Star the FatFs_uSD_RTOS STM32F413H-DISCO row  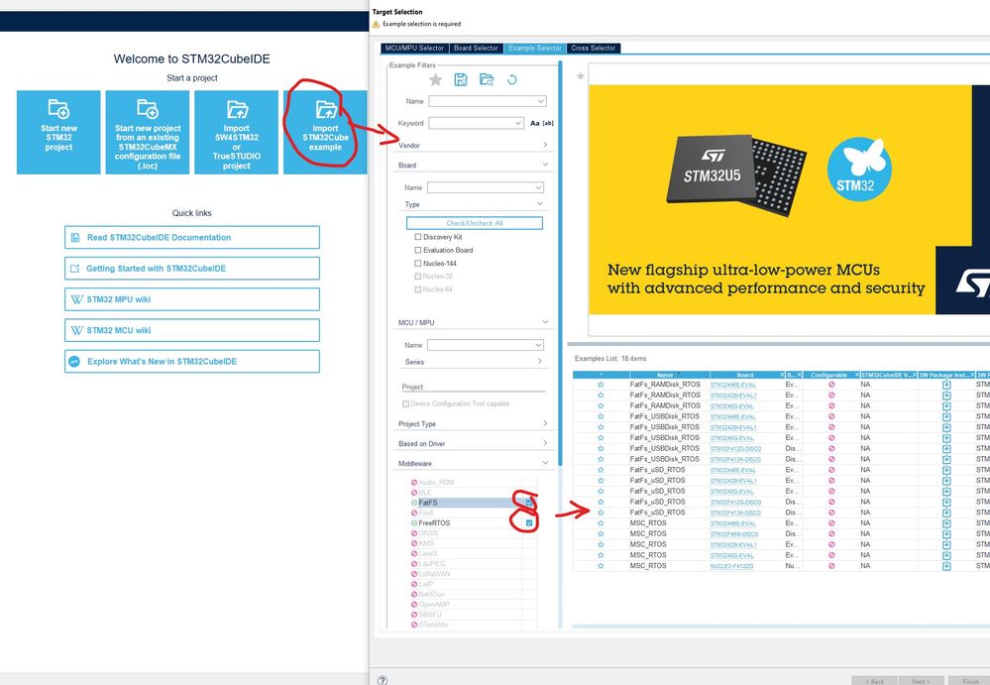click(601, 513)
